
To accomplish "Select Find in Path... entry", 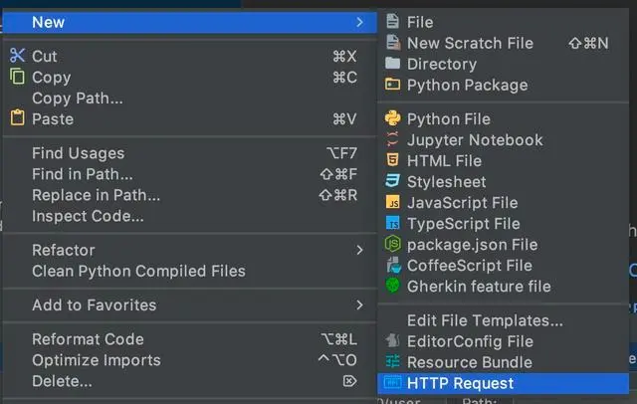I will pyautogui.click(x=190, y=174).
